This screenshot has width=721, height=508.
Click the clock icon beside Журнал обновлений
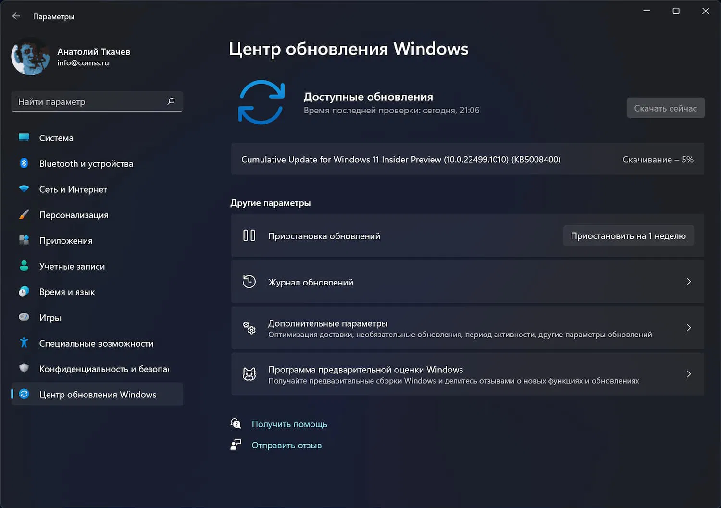pyautogui.click(x=249, y=282)
